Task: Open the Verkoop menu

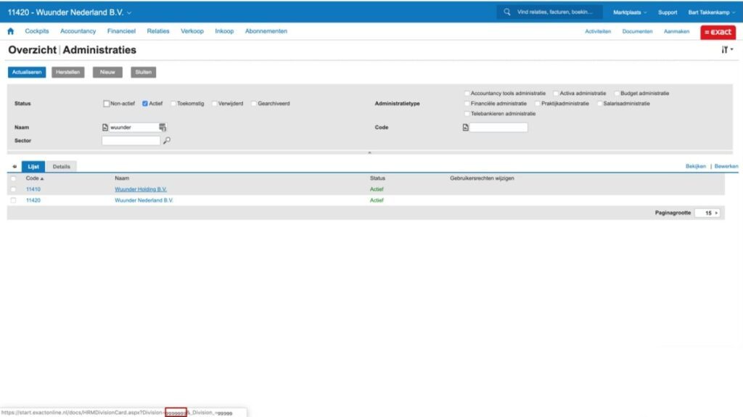Action: [x=192, y=31]
